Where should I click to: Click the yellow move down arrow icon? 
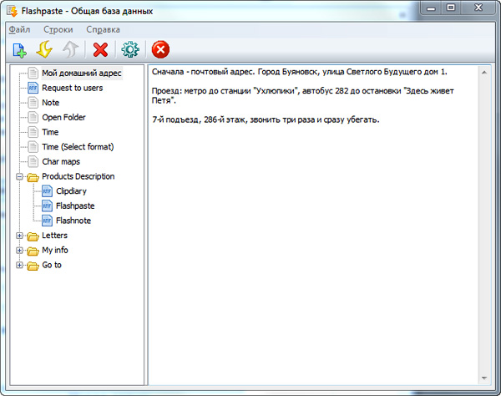[46, 50]
